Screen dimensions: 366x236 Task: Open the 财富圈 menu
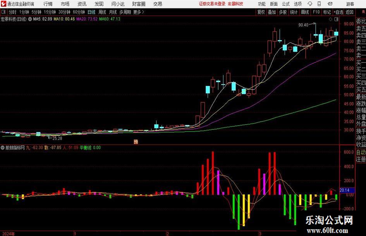139,4
